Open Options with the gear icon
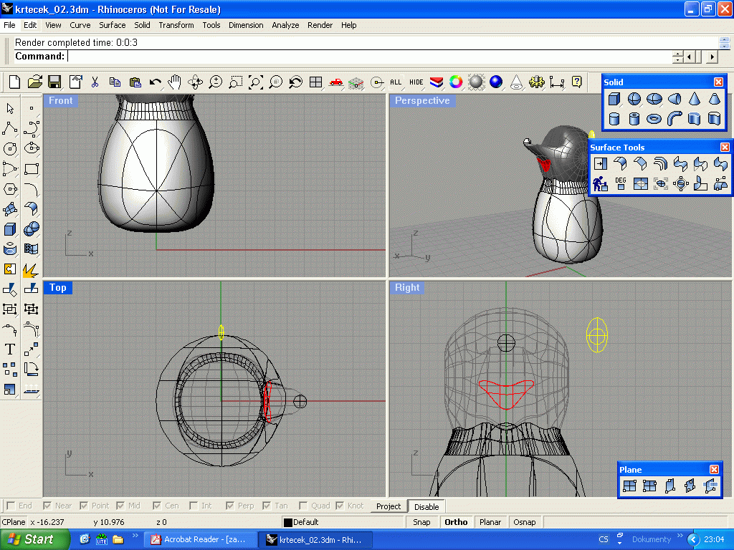 [536, 82]
